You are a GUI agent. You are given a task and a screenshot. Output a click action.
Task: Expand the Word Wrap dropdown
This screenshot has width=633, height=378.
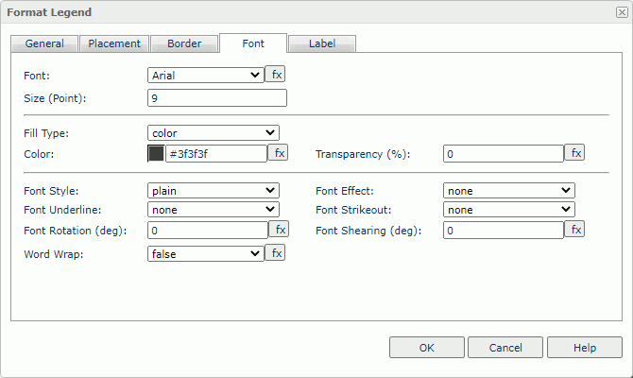pyautogui.click(x=205, y=253)
